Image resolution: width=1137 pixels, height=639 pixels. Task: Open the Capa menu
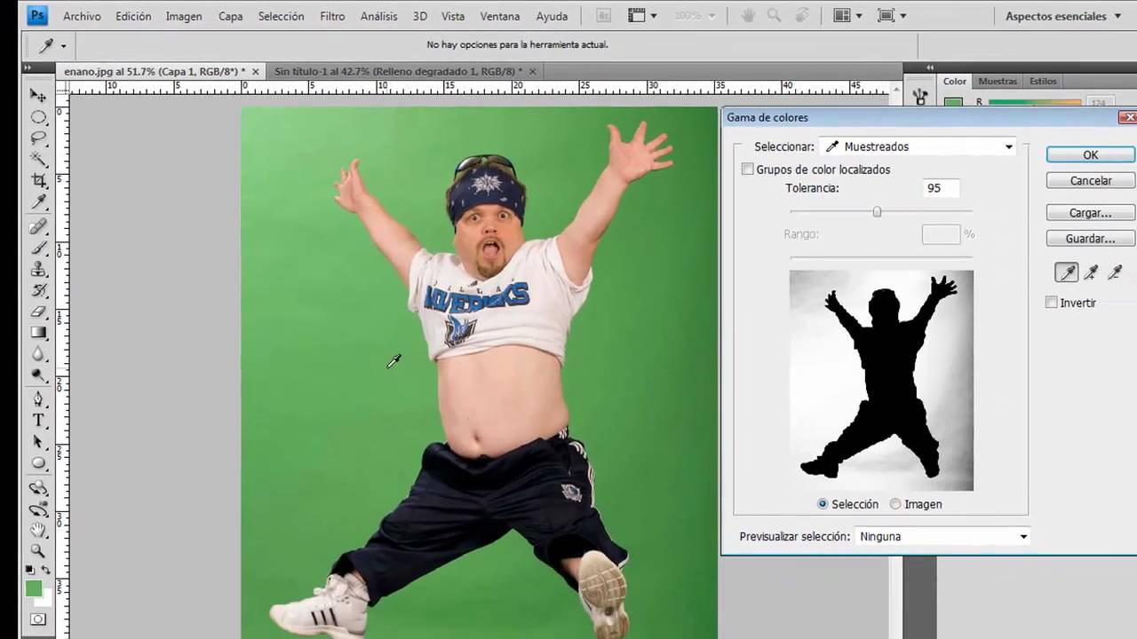click(230, 16)
